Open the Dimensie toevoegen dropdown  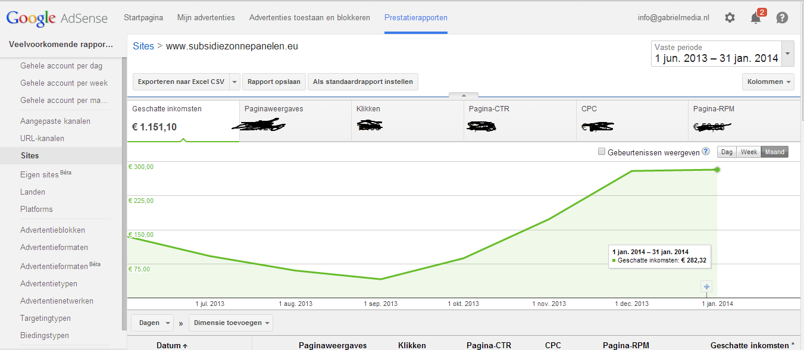click(x=231, y=323)
